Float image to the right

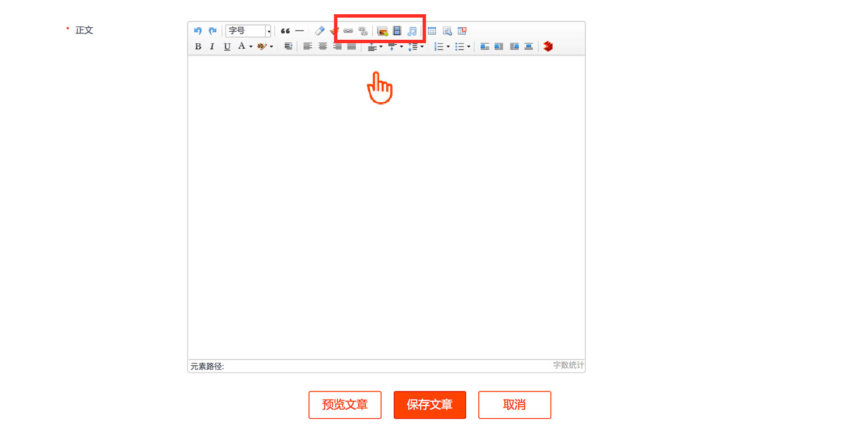[x=514, y=47]
